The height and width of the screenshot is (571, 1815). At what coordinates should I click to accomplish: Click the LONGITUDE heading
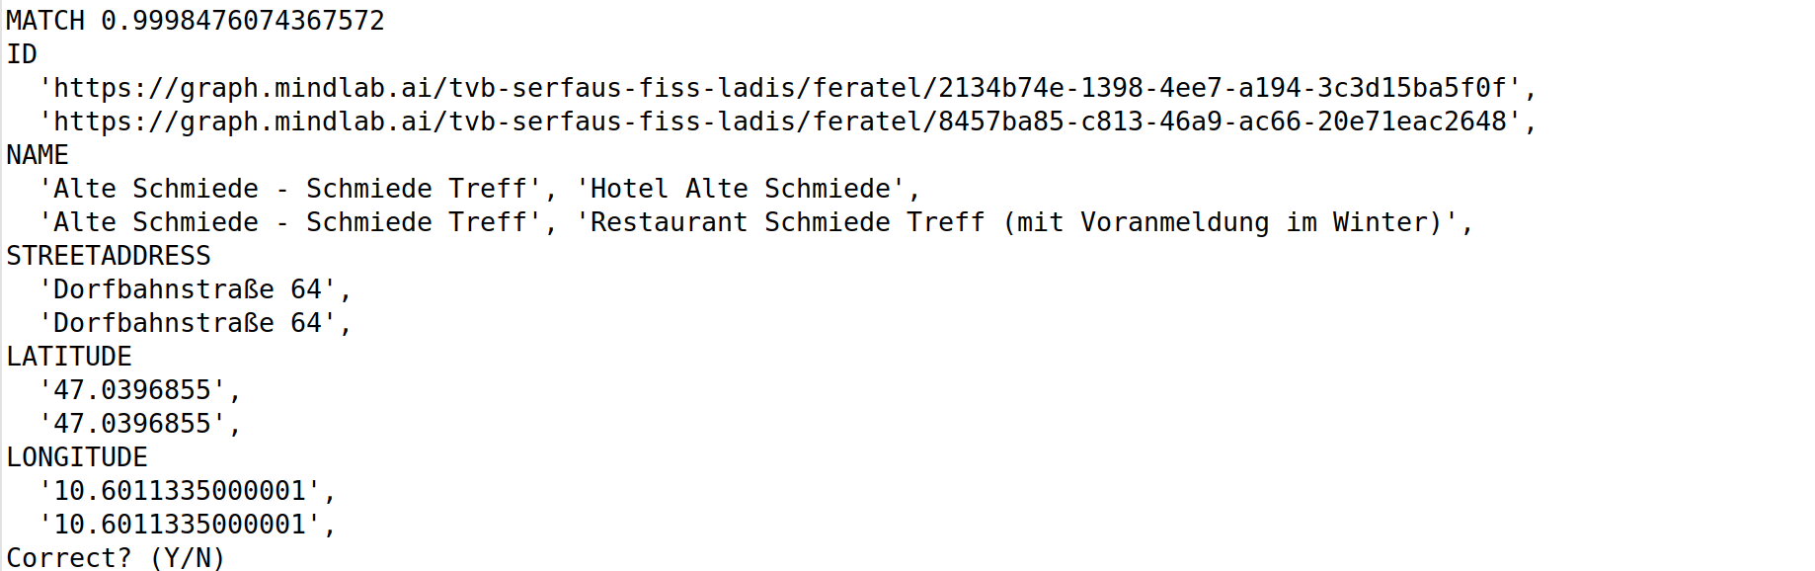click(x=77, y=457)
